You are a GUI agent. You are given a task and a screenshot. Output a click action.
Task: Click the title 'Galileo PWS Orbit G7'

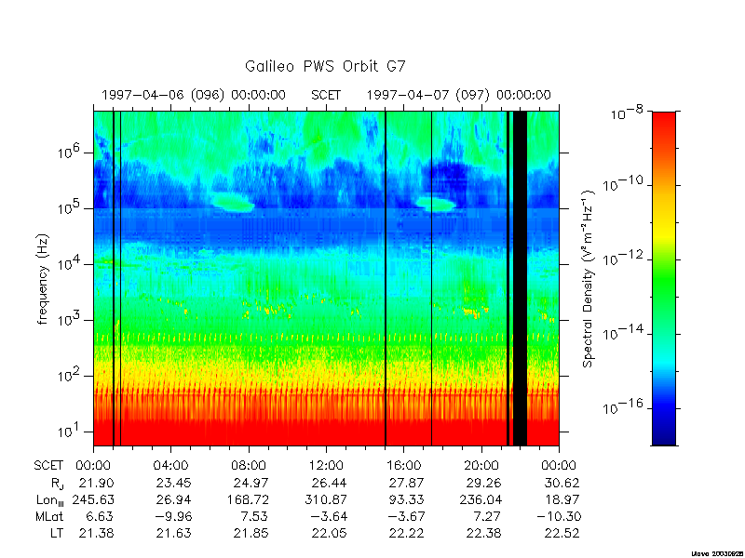(325, 66)
